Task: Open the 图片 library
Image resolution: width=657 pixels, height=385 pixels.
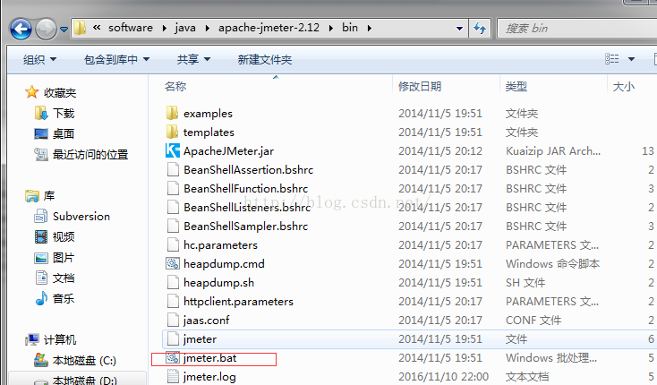Action: coord(54,257)
